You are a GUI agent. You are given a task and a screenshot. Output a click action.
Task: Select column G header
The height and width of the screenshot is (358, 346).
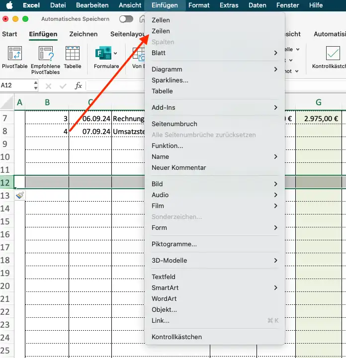point(319,102)
